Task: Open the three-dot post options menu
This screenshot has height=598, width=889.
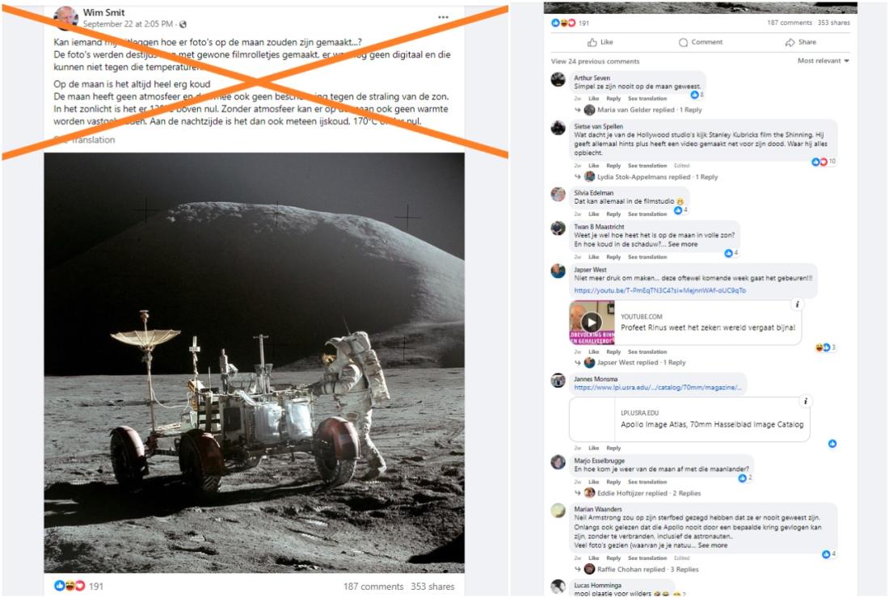Action: click(x=444, y=17)
